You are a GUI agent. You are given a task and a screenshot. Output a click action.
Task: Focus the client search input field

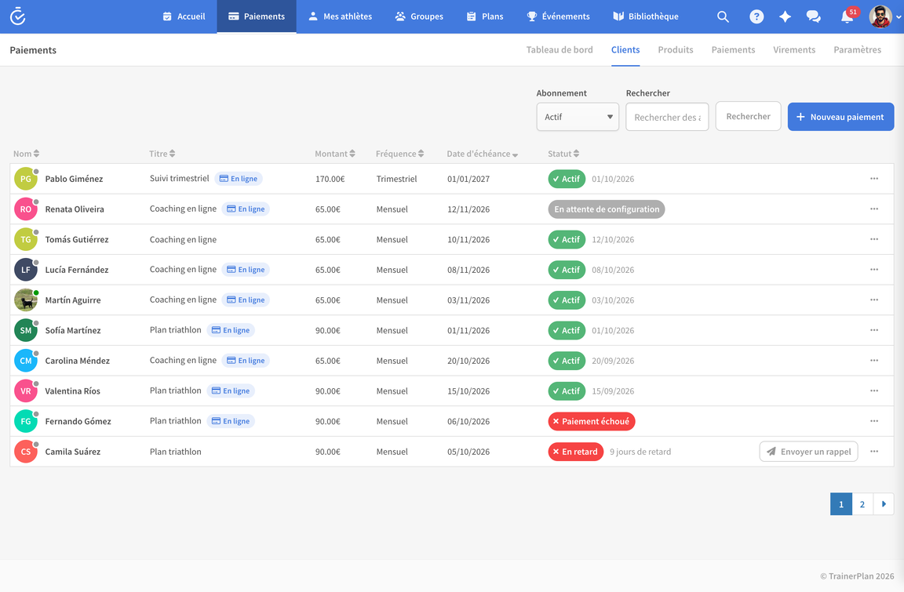pos(667,117)
